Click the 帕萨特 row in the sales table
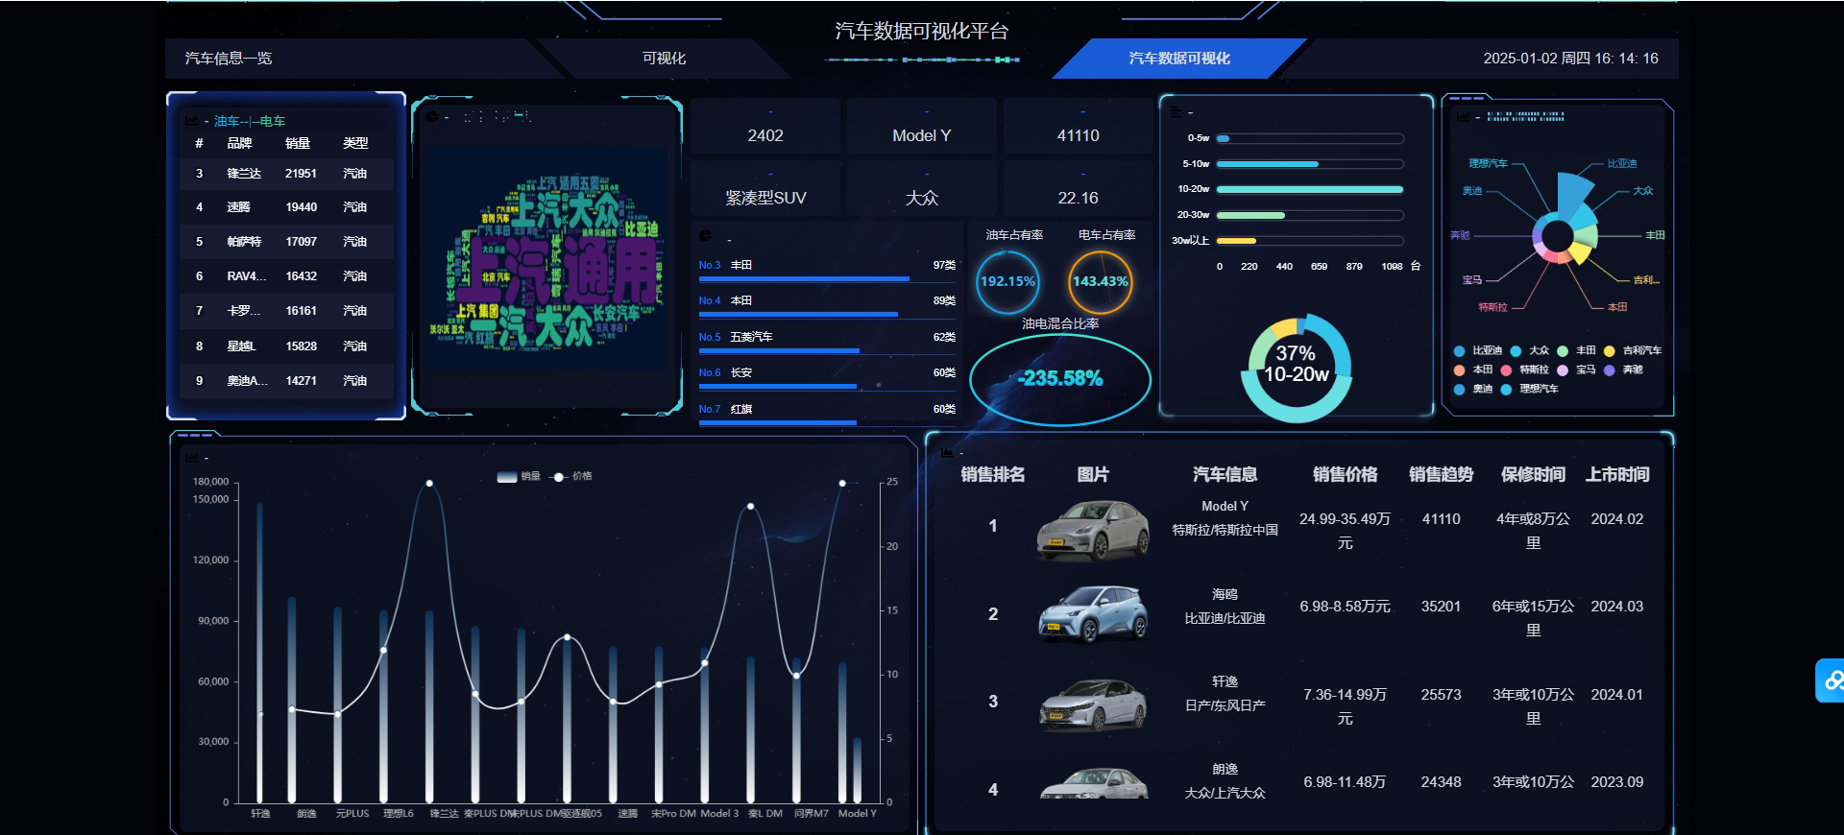The height and width of the screenshot is (835, 1844). click(x=286, y=242)
